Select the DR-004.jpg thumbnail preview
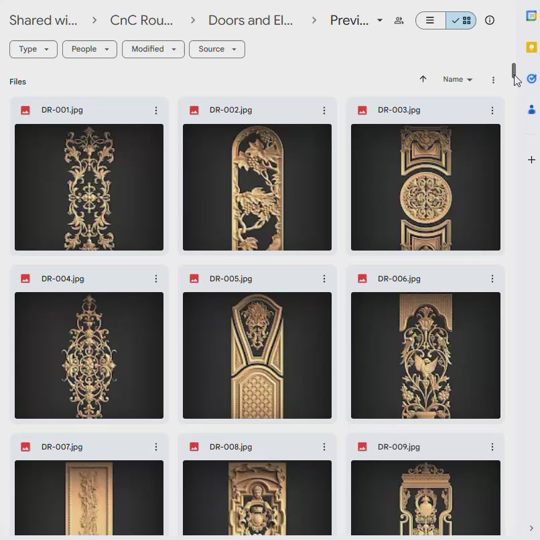 pos(89,355)
